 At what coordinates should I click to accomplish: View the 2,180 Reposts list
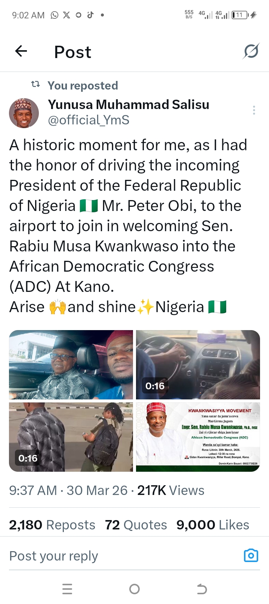point(52,525)
